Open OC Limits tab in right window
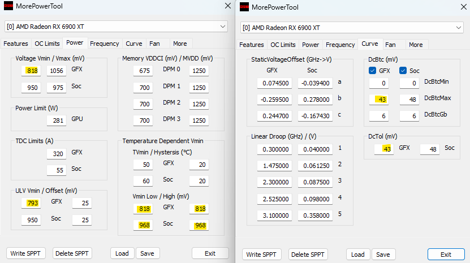This screenshot has width=470, height=263. click(x=283, y=45)
